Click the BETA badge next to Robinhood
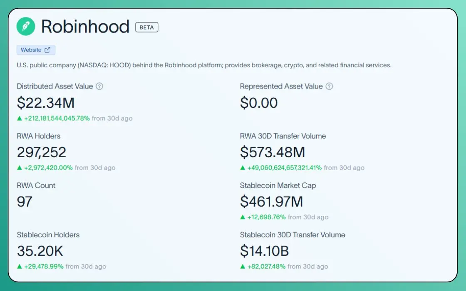Image resolution: width=466 pixels, height=291 pixels. pyautogui.click(x=147, y=27)
